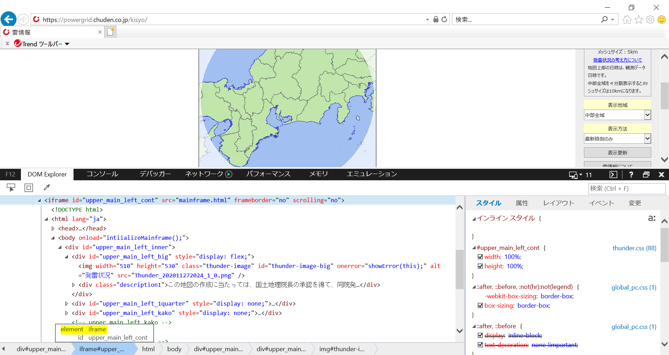Close the developer tools panel
The height and width of the screenshot is (355, 669).
(661, 175)
